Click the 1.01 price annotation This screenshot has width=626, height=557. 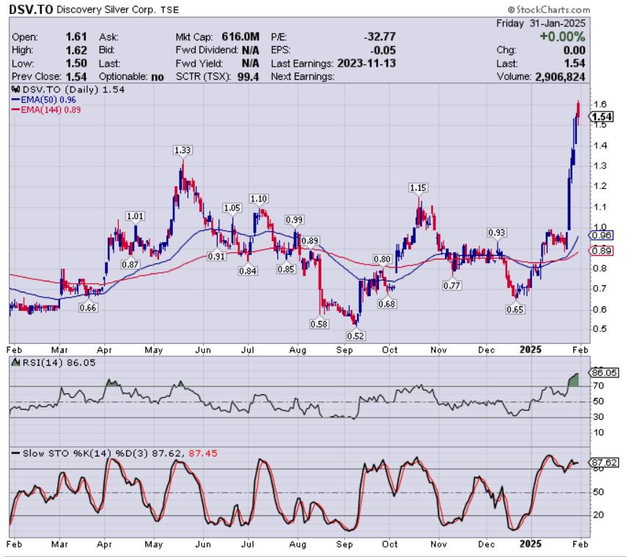[135, 216]
